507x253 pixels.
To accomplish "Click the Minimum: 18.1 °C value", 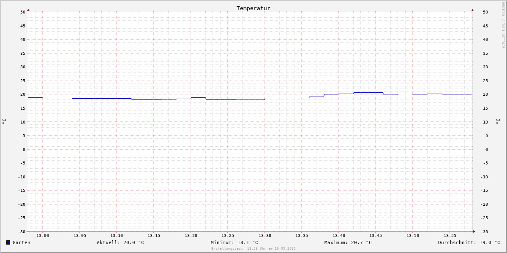I will pyautogui.click(x=234, y=242).
